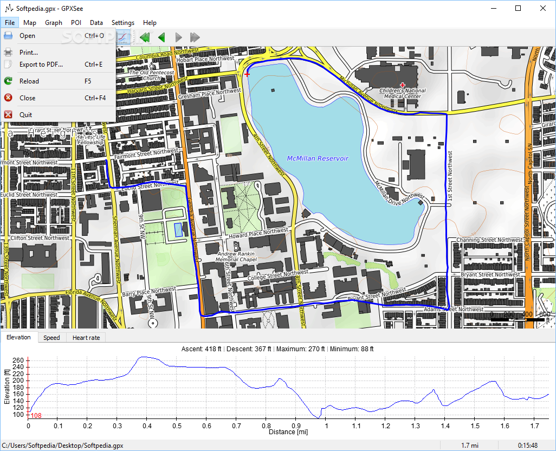Click the red 108 elevation value on graph
The image size is (556, 451).
[36, 416]
